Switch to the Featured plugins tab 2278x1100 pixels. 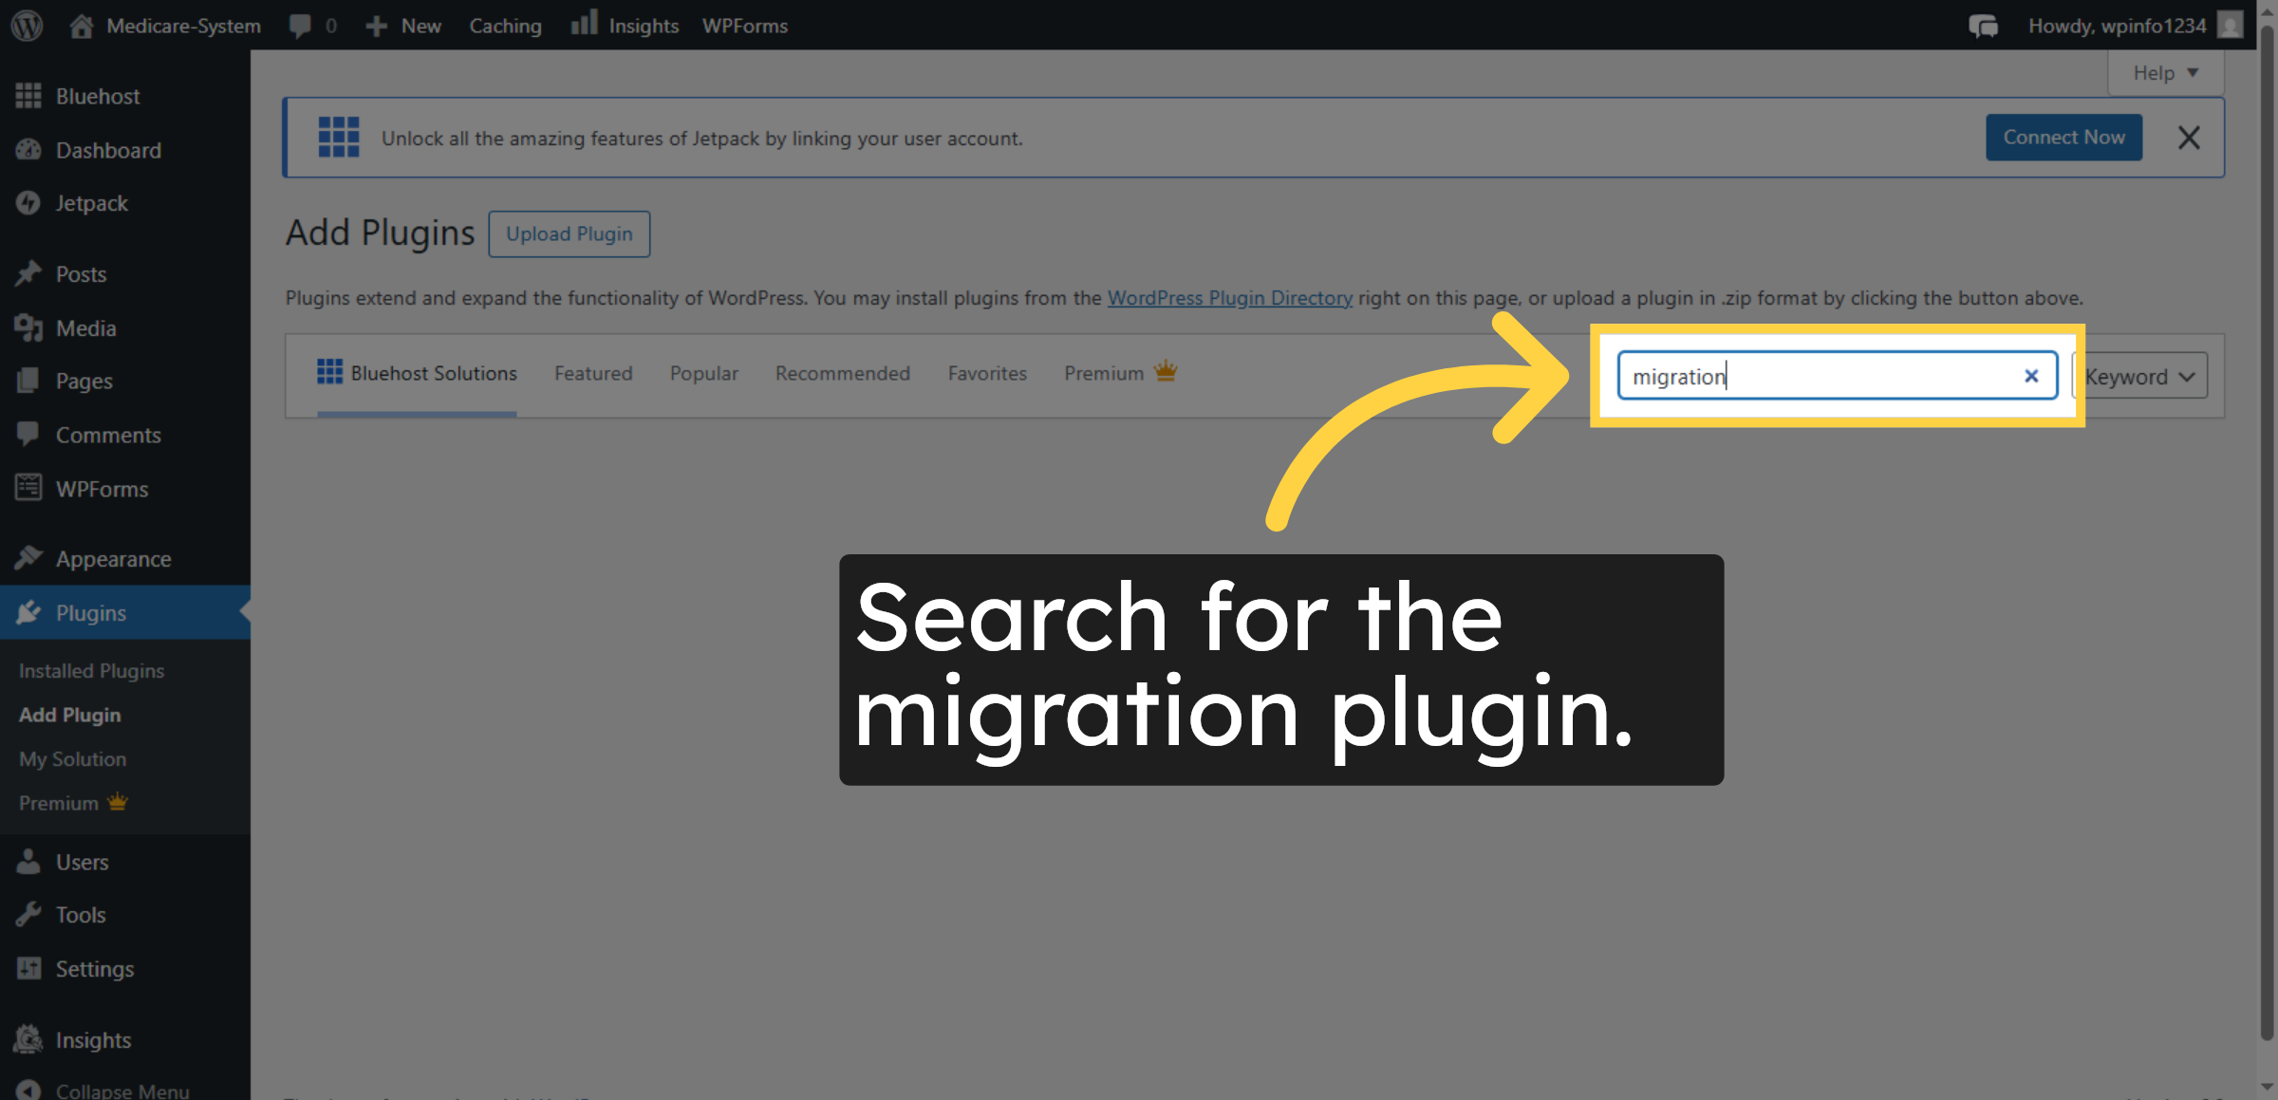click(x=592, y=373)
